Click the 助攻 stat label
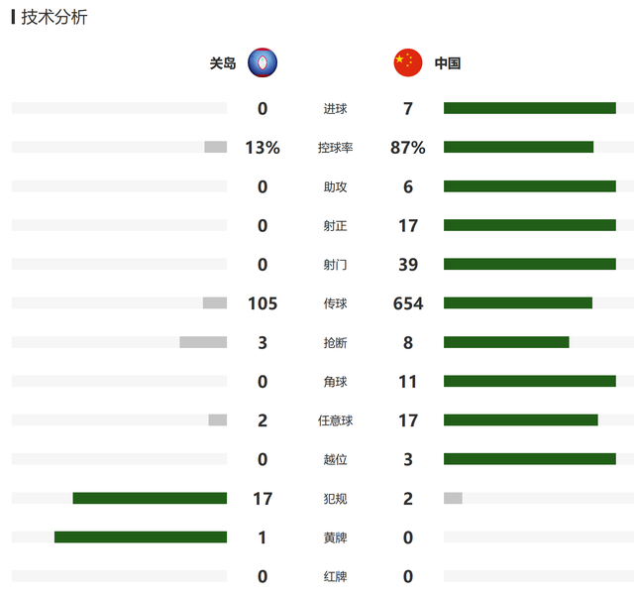Viewport: 634px width, 597px height. coord(335,186)
